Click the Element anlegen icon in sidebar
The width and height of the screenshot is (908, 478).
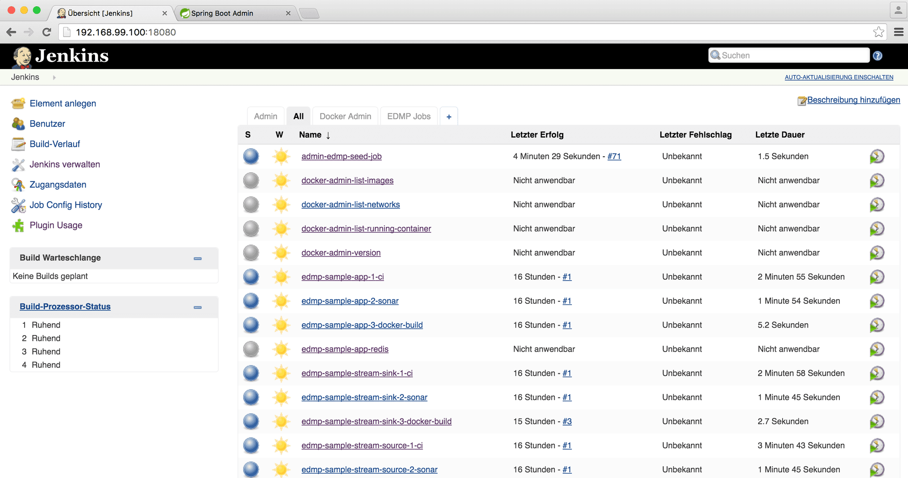tap(18, 104)
